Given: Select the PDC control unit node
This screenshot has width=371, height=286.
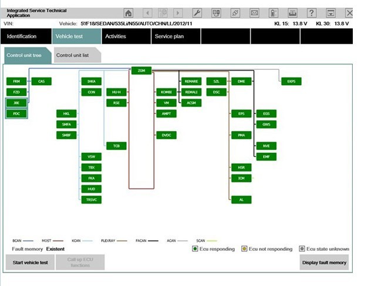Looking at the screenshot, I should pyautogui.click(x=16, y=114).
